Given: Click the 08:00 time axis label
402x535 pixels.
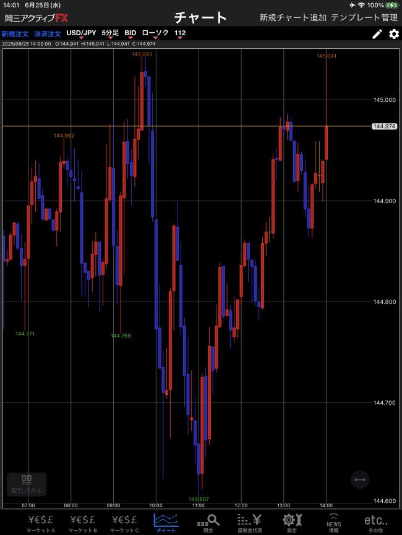Looking at the screenshot, I should [x=71, y=505].
